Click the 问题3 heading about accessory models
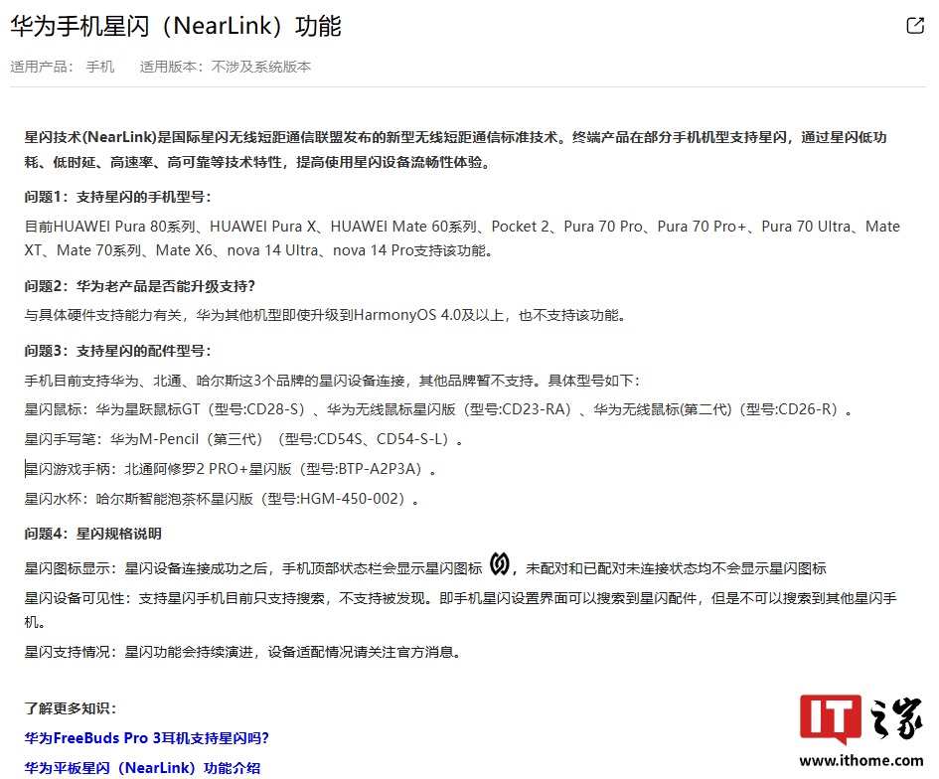 118,351
